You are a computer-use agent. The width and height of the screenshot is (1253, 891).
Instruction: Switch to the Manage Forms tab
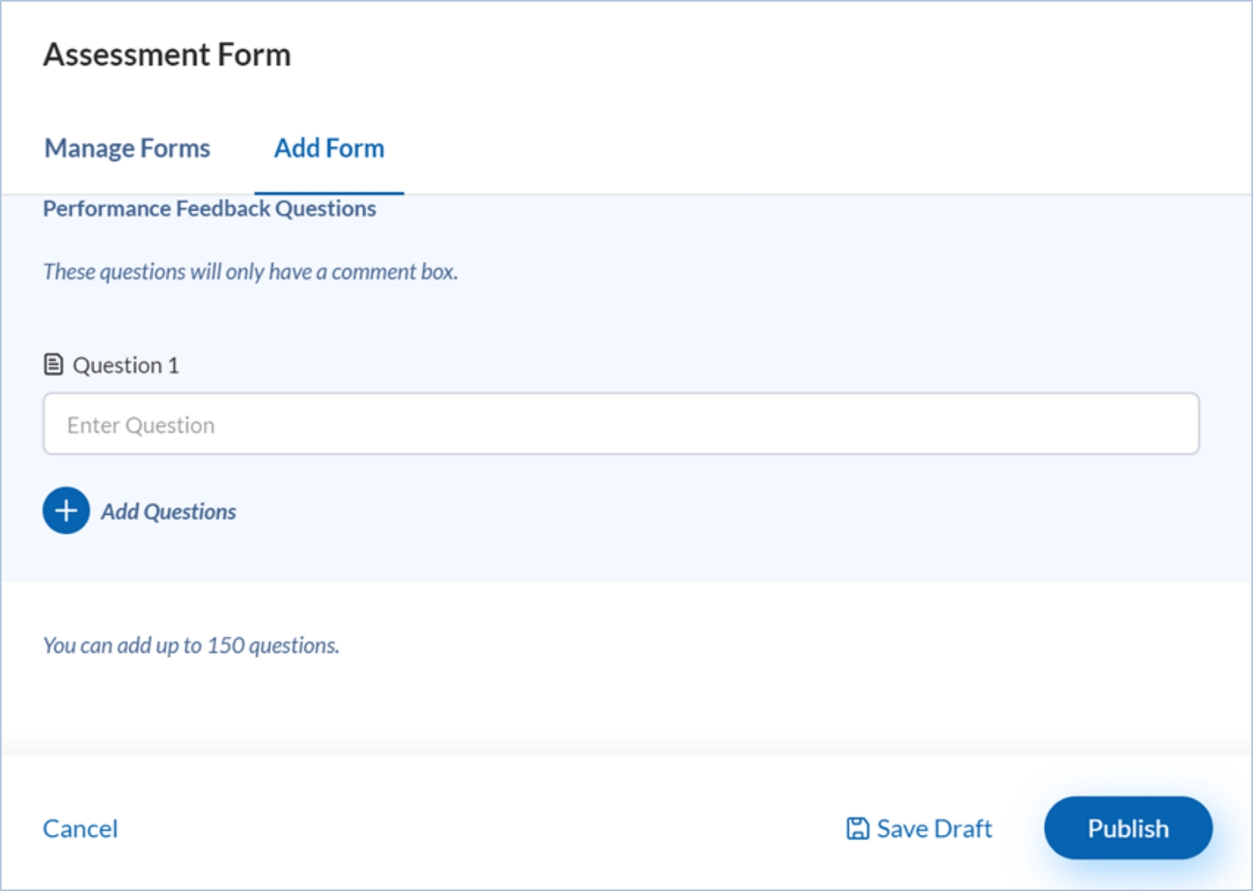[127, 148]
